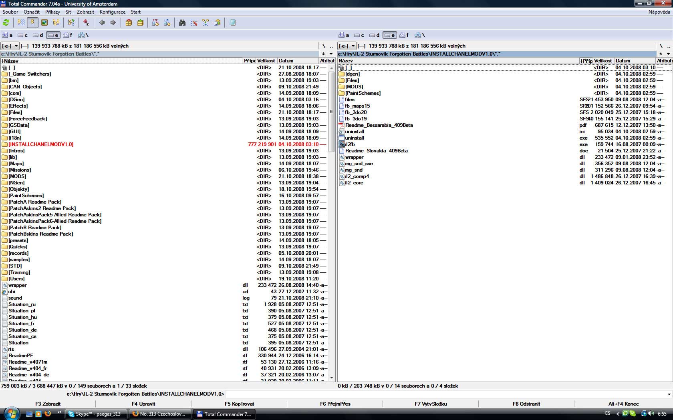673x420 pixels.
Task: Sort right panel by Příp extension column
Action: coord(586,61)
